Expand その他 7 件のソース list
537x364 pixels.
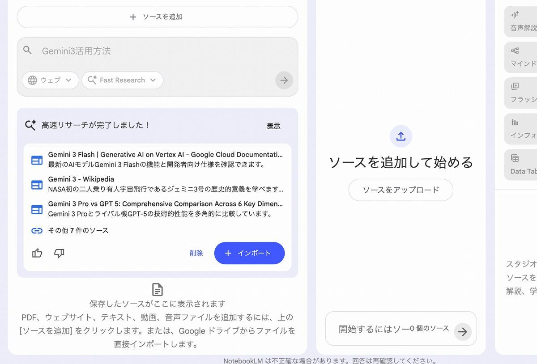pyautogui.click(x=78, y=231)
